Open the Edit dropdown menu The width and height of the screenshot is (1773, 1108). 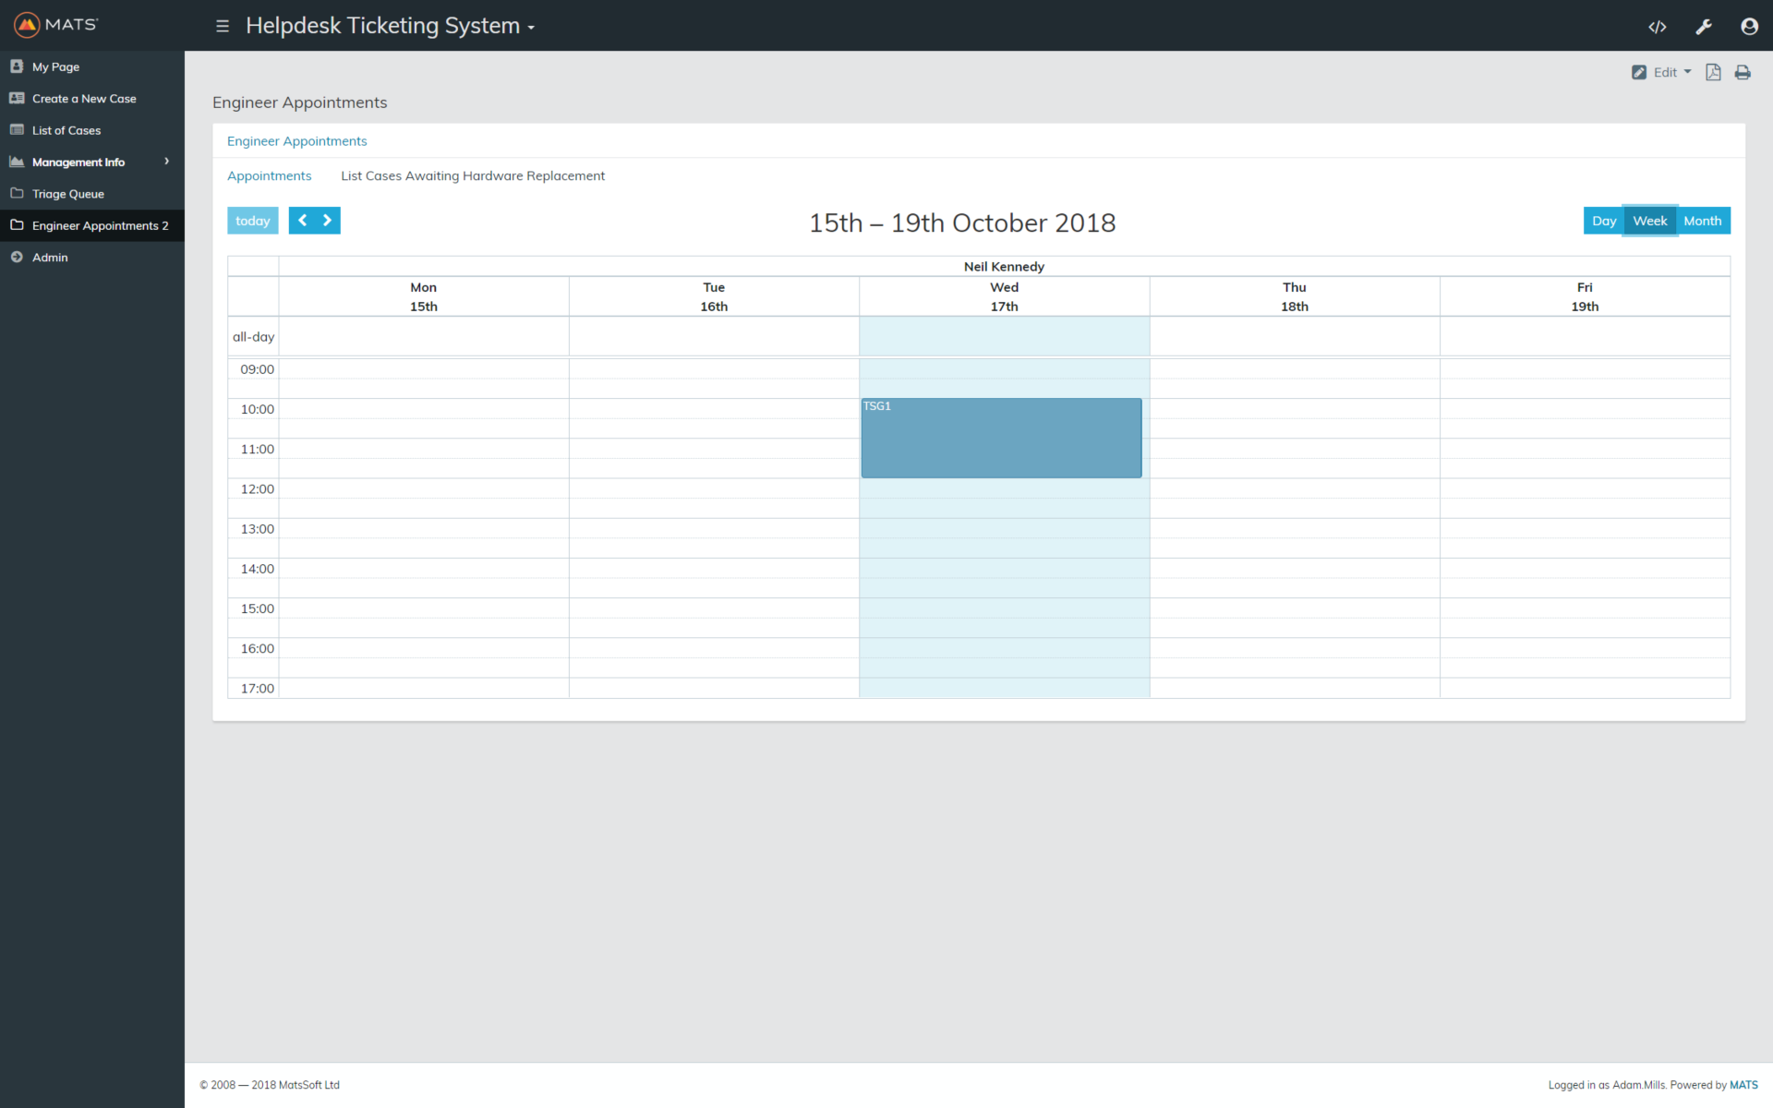click(x=1662, y=72)
